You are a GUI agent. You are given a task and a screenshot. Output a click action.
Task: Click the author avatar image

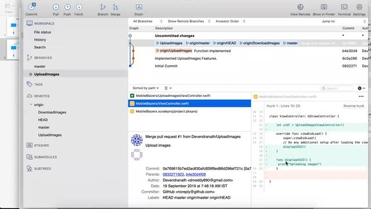(x=137, y=140)
